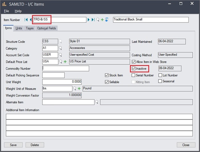Viewport: 200px width, 152px height.
Task: Add new Weight Unit of Measure plus
Action: (79, 89)
